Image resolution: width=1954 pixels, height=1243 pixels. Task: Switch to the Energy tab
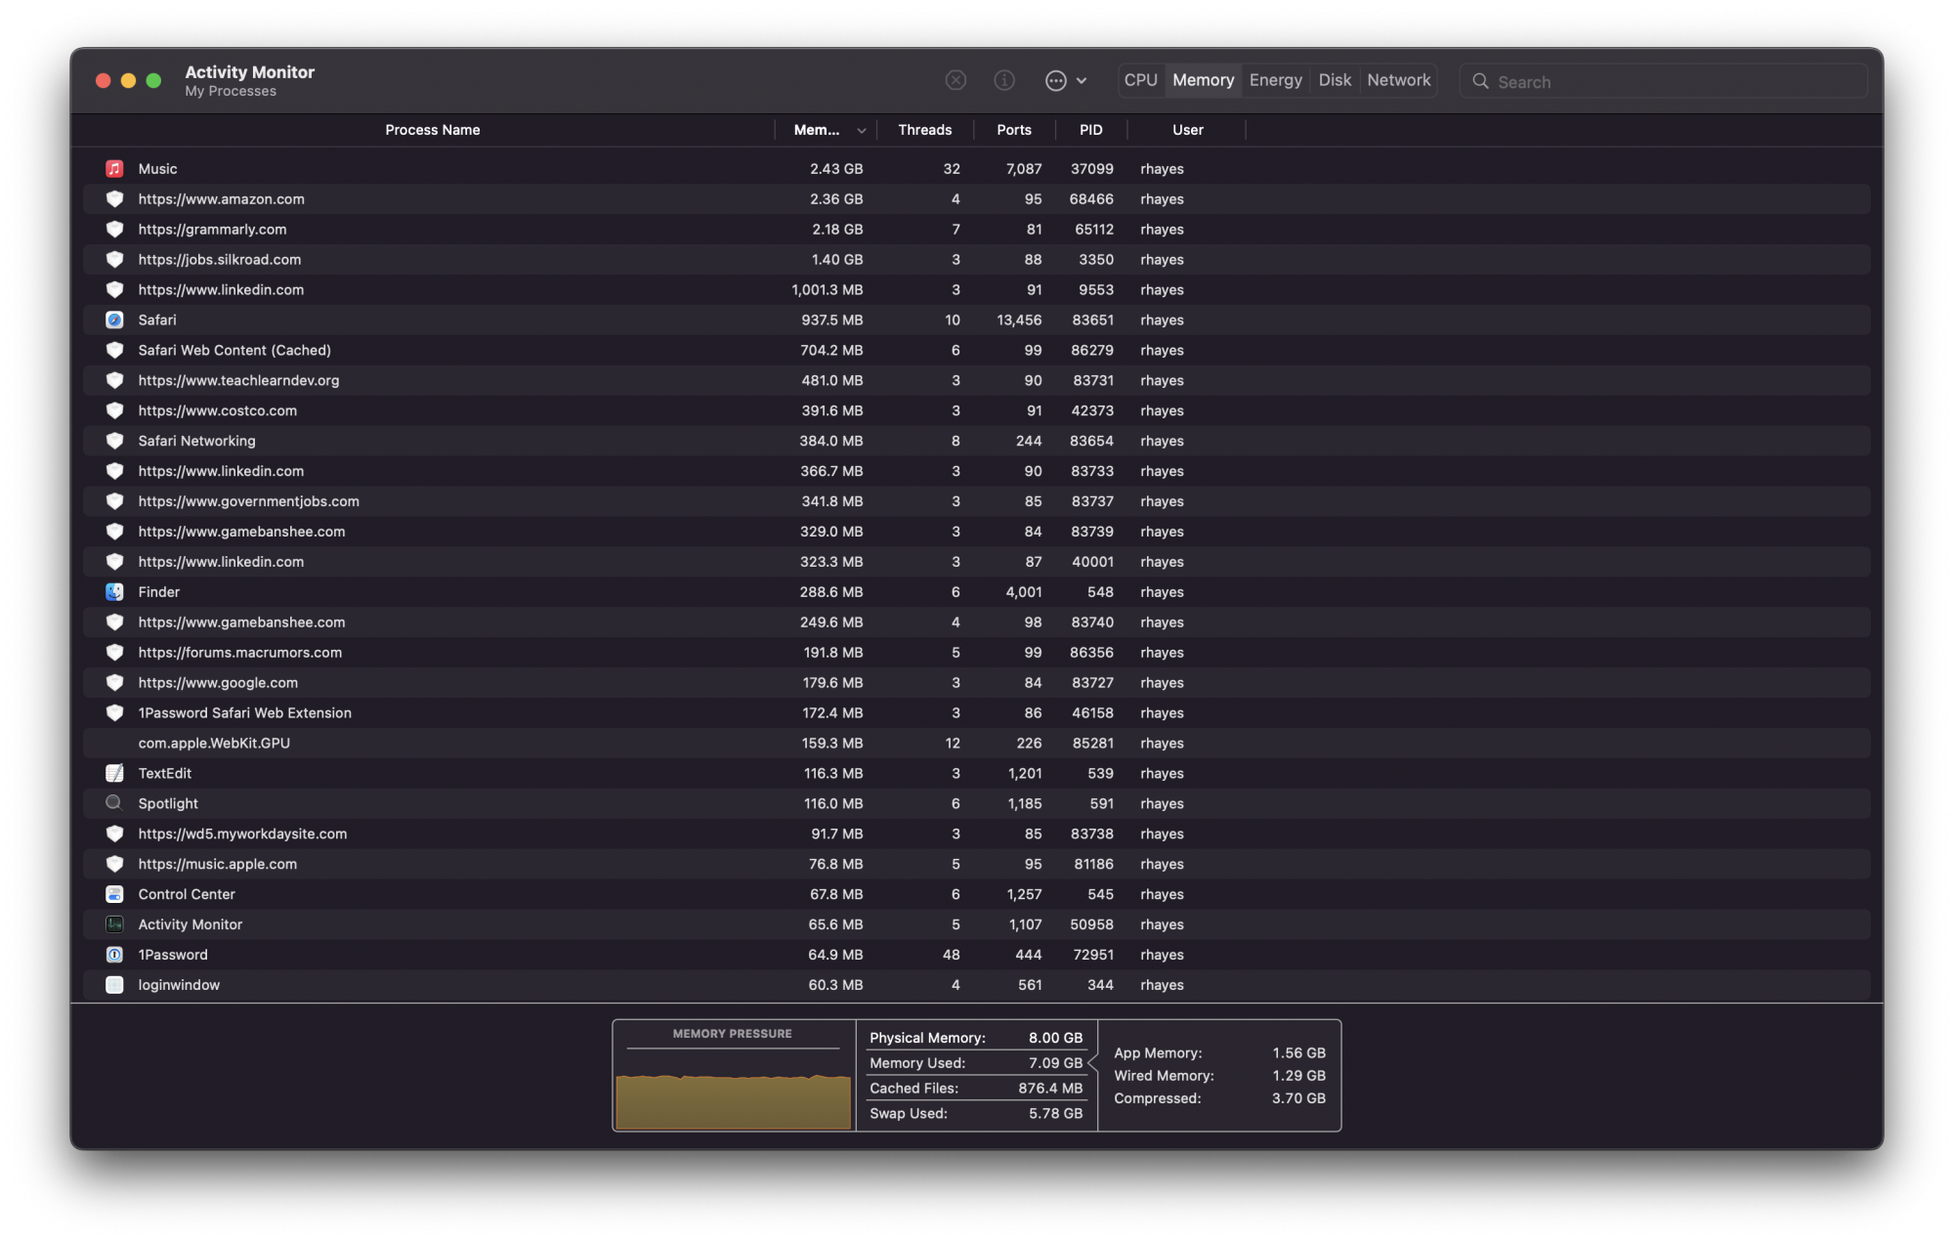pos(1275,80)
